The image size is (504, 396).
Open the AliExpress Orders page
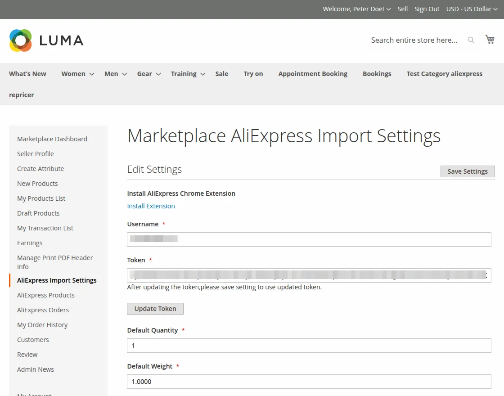[43, 310]
